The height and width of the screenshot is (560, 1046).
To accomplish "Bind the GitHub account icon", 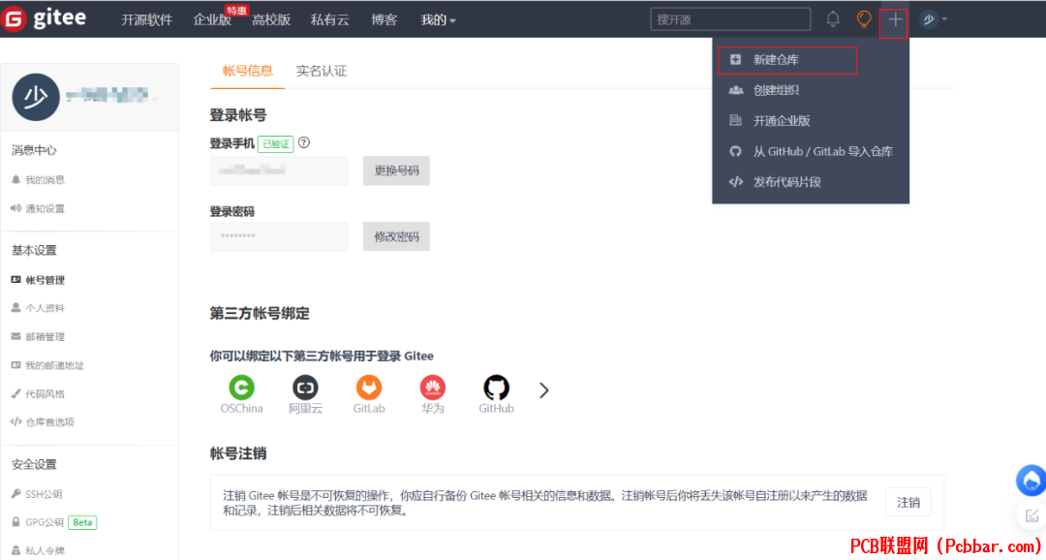I will pyautogui.click(x=496, y=388).
